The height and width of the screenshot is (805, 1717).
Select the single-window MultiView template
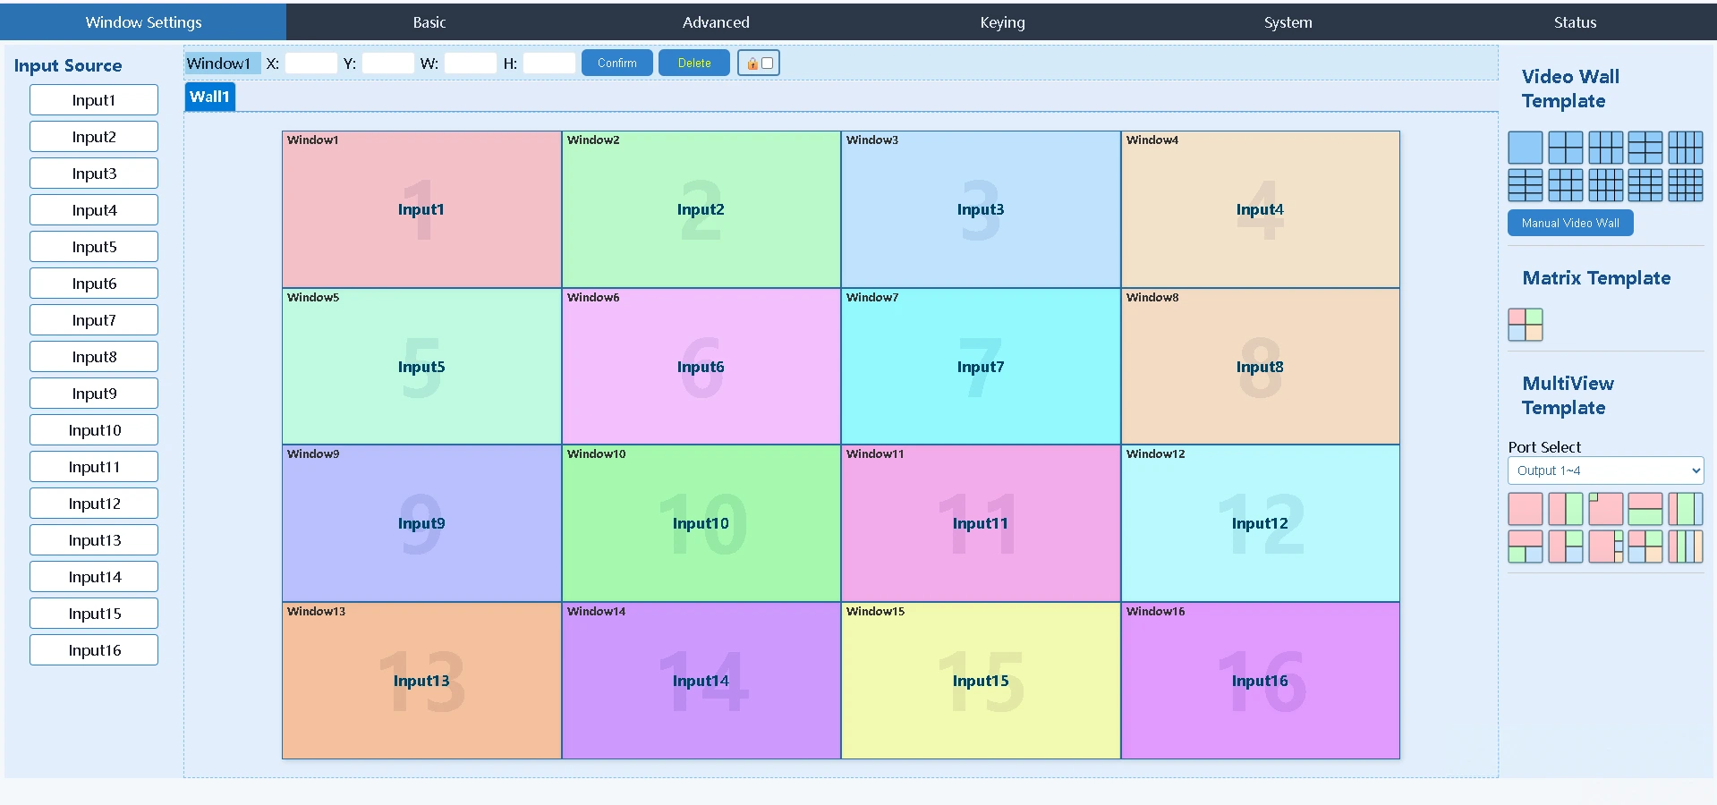[x=1526, y=509]
